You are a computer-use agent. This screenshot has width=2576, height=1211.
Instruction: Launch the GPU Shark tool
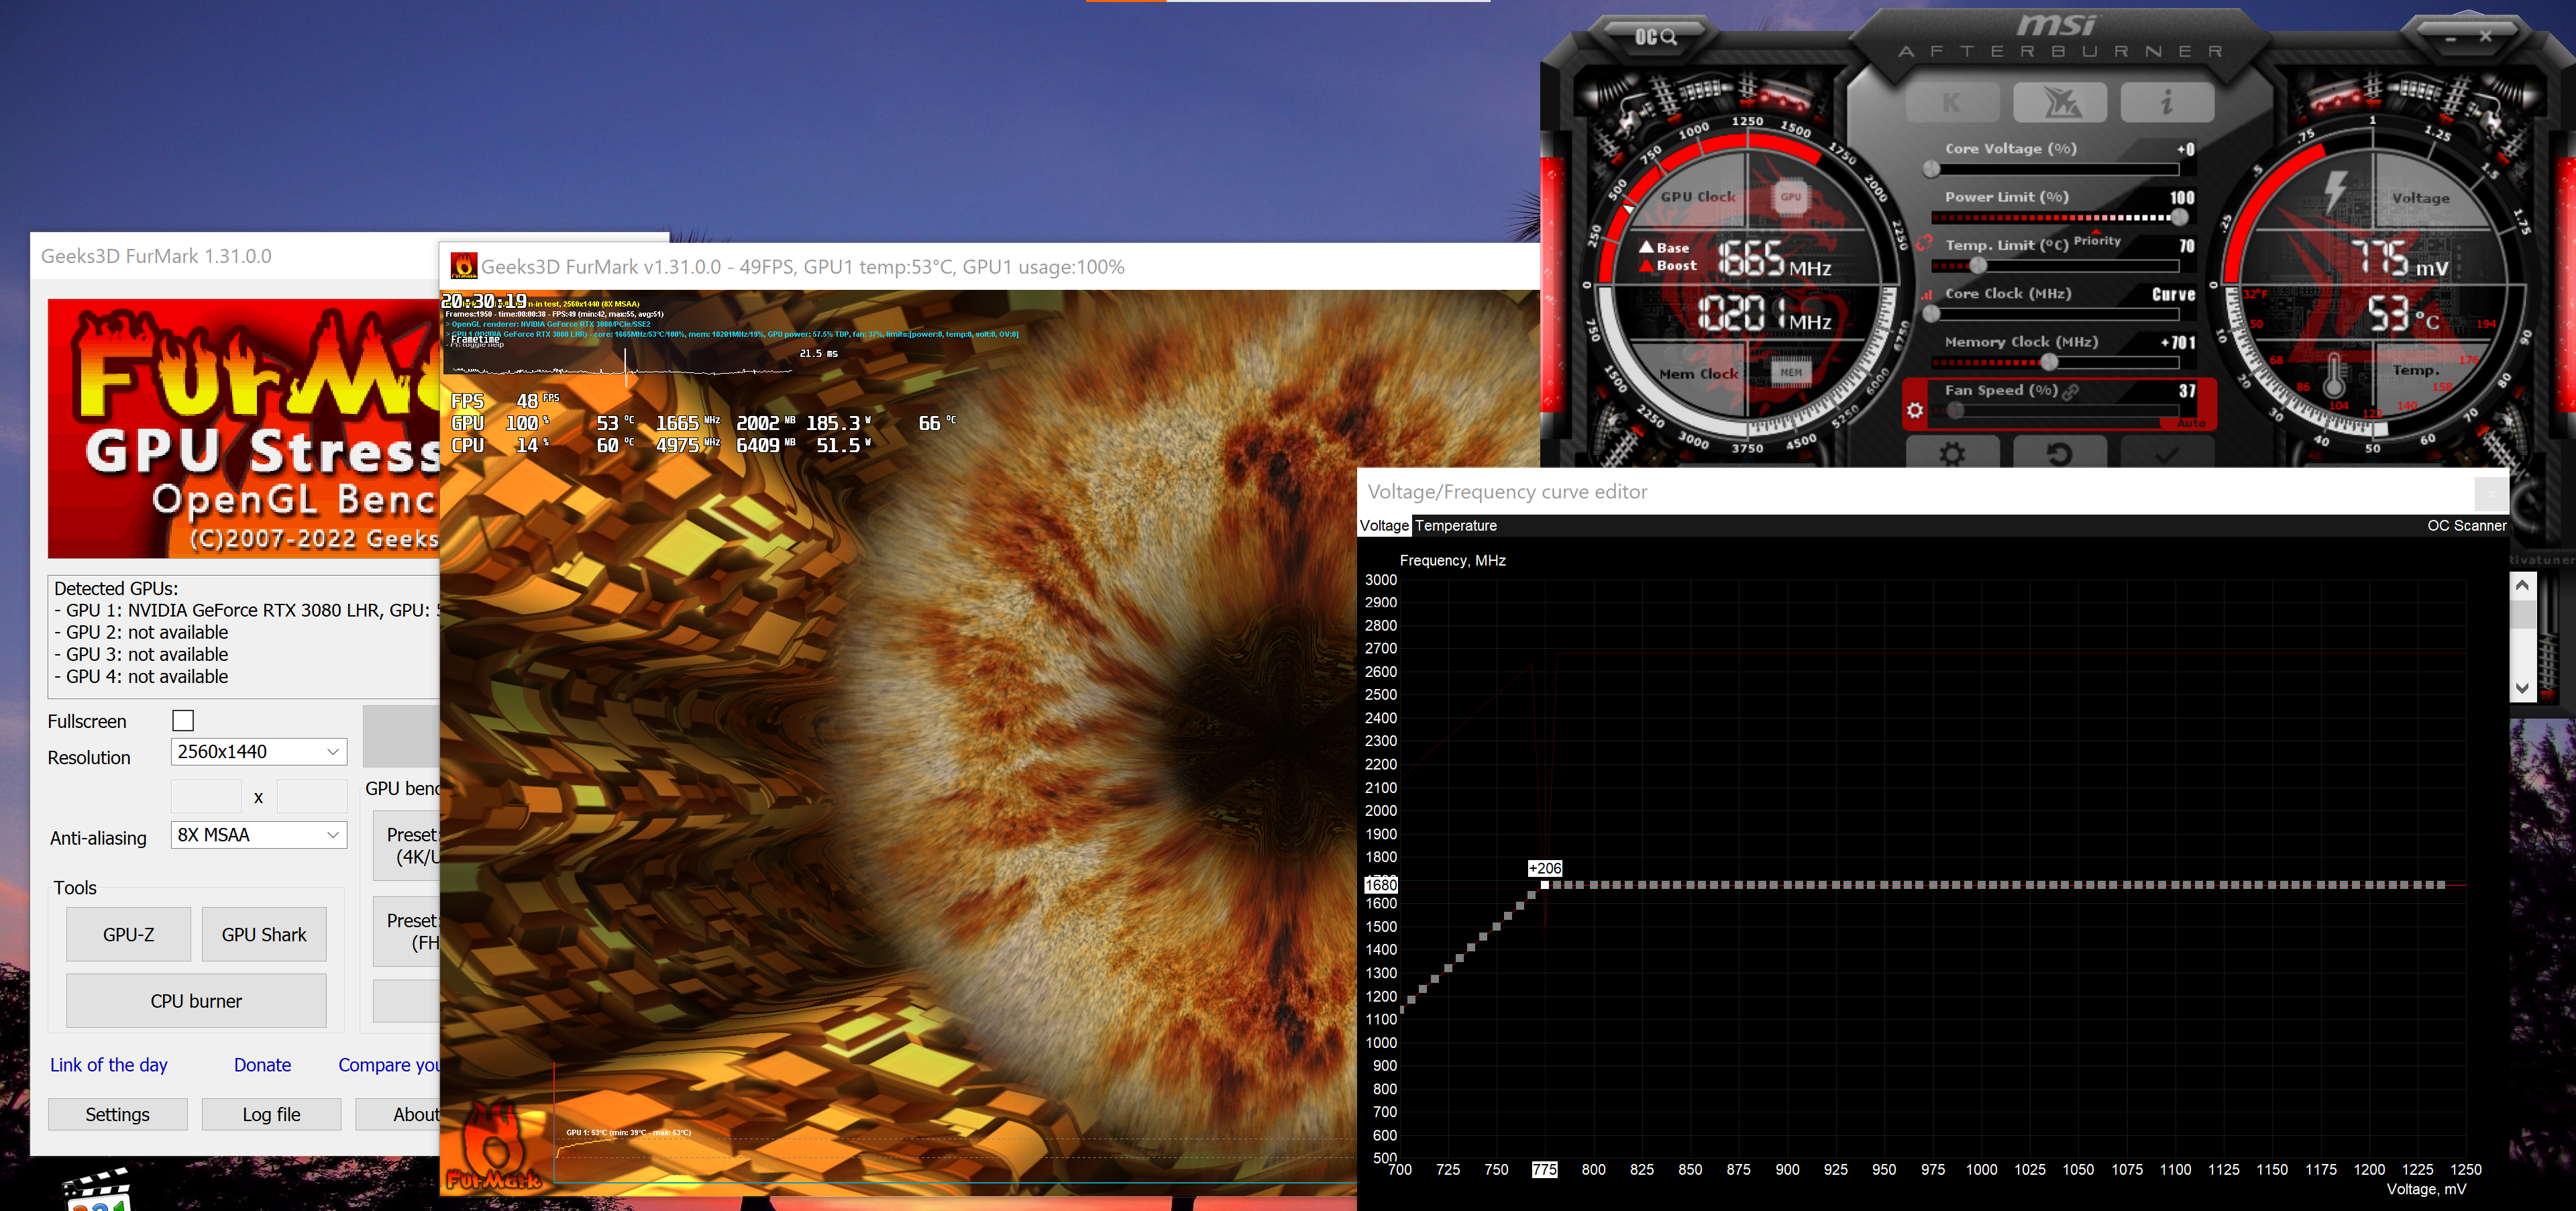264,935
